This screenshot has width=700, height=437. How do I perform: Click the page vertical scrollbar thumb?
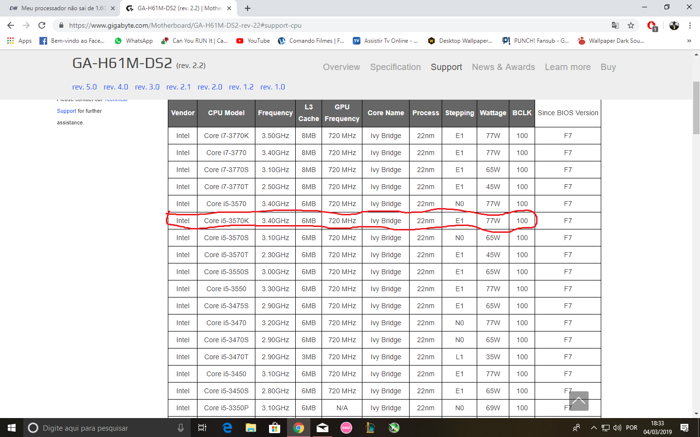tap(696, 108)
